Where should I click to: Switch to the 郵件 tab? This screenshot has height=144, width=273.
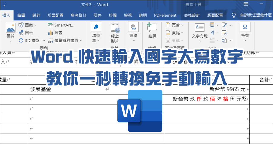point(97,15)
